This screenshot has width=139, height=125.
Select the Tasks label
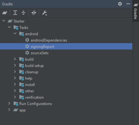[x=24, y=28]
